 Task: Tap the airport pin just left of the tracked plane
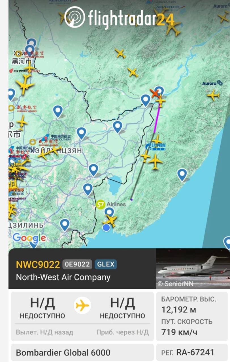(x=146, y=100)
